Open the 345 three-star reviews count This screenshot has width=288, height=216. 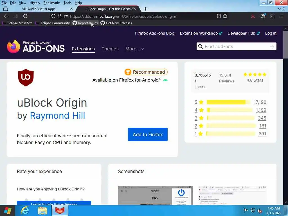tap(262, 118)
